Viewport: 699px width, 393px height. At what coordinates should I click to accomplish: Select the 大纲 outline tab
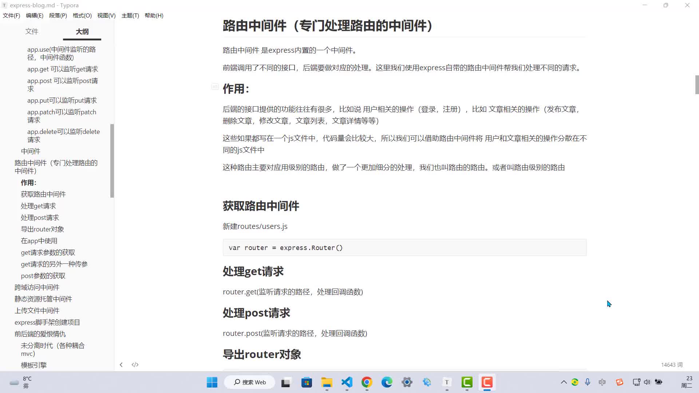(82, 32)
